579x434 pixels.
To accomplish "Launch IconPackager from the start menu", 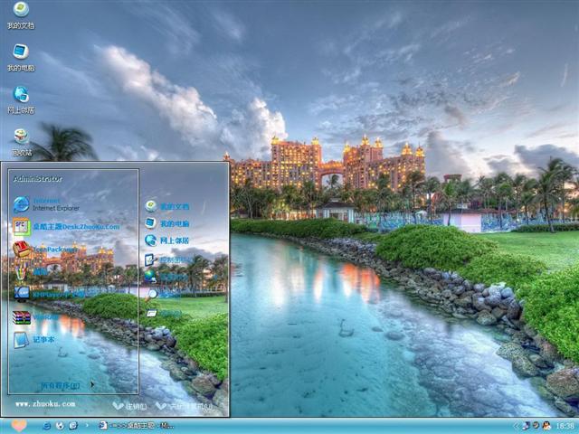I will [45, 250].
